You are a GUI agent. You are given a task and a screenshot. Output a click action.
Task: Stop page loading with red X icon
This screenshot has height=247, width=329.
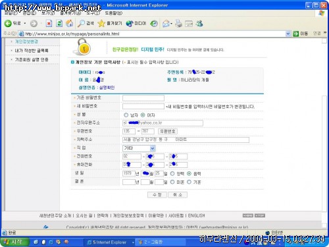[49, 24]
